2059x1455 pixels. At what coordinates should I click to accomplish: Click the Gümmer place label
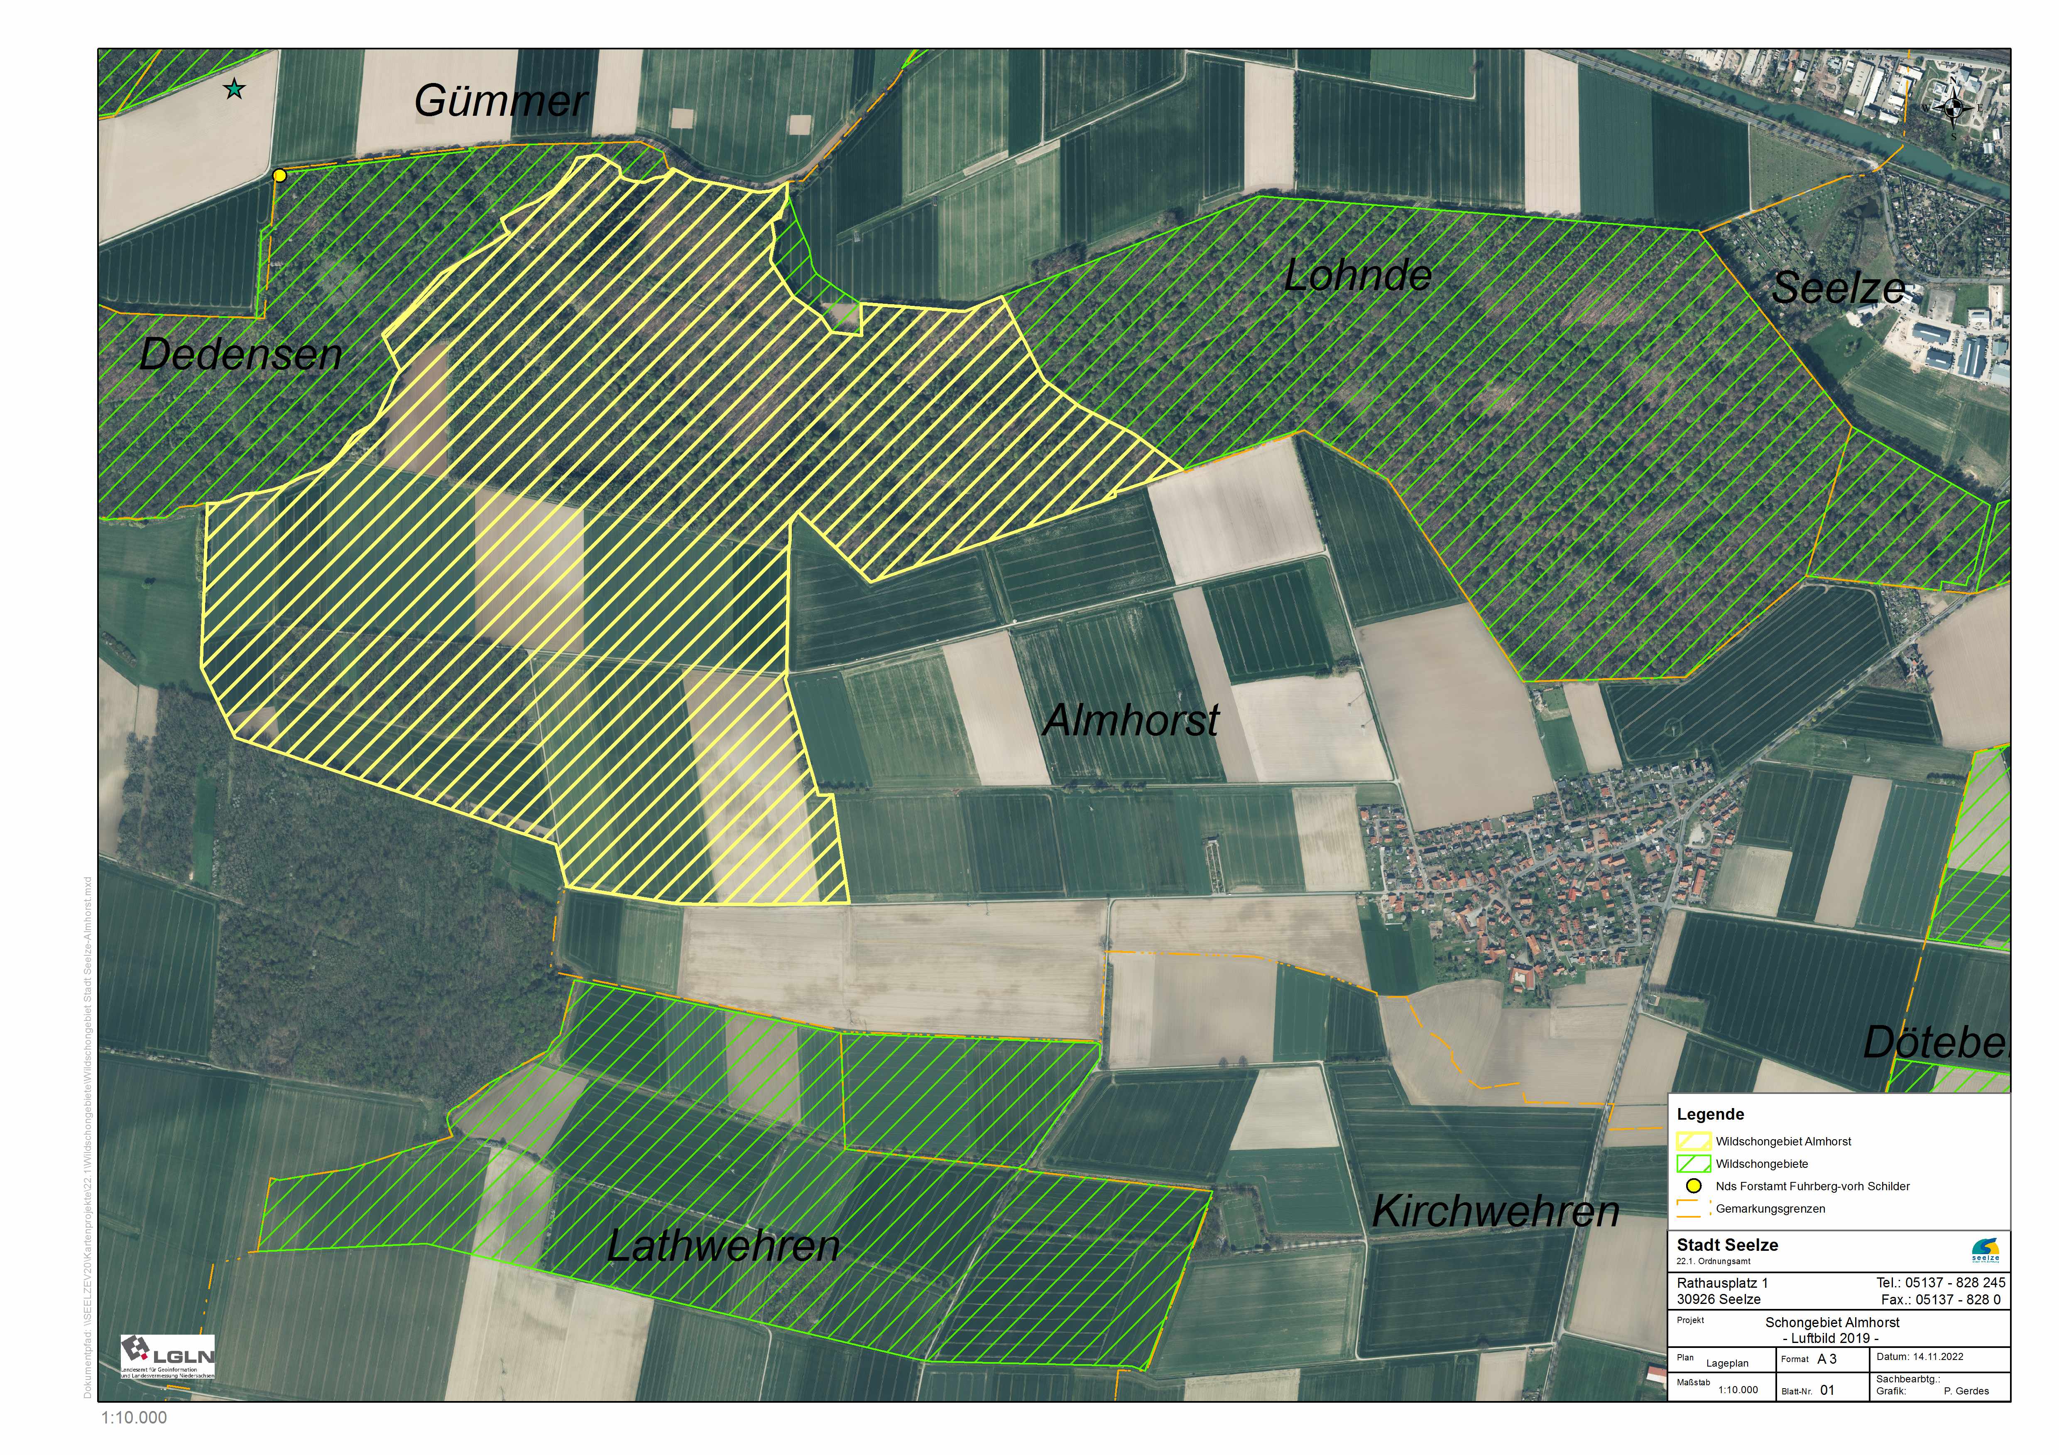point(500,100)
